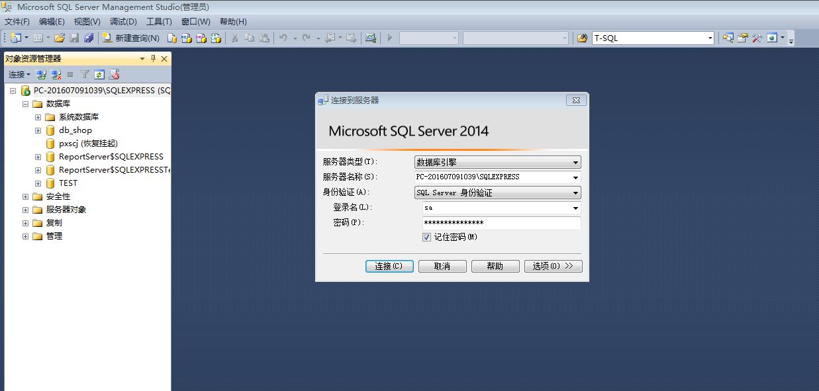
Task: Click the find-in-files icon left of T-SQL box
Action: [583, 38]
